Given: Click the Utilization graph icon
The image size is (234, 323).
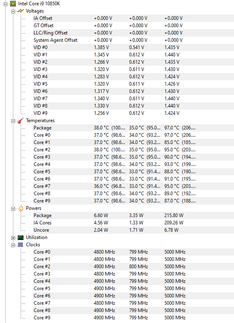Looking at the screenshot, I should point(21,237).
